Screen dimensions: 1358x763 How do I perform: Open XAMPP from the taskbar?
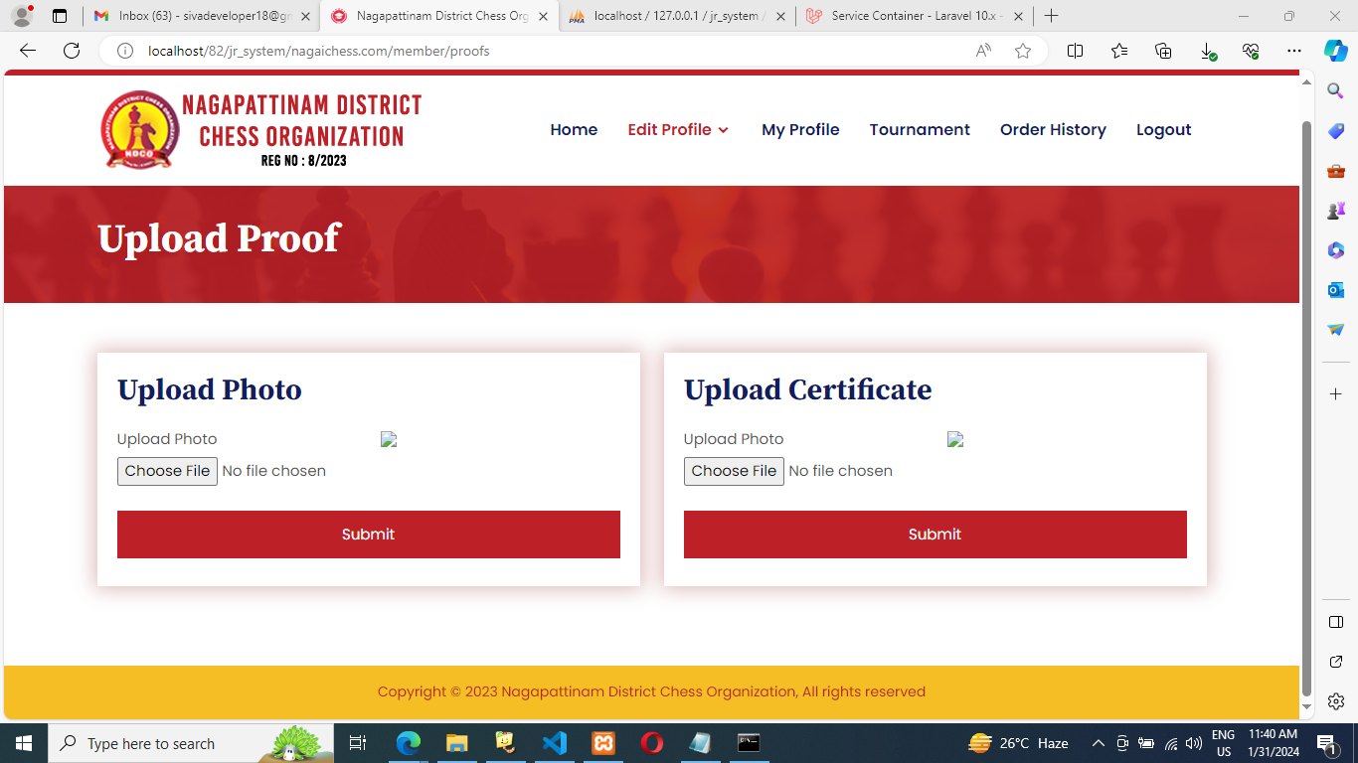pyautogui.click(x=603, y=743)
